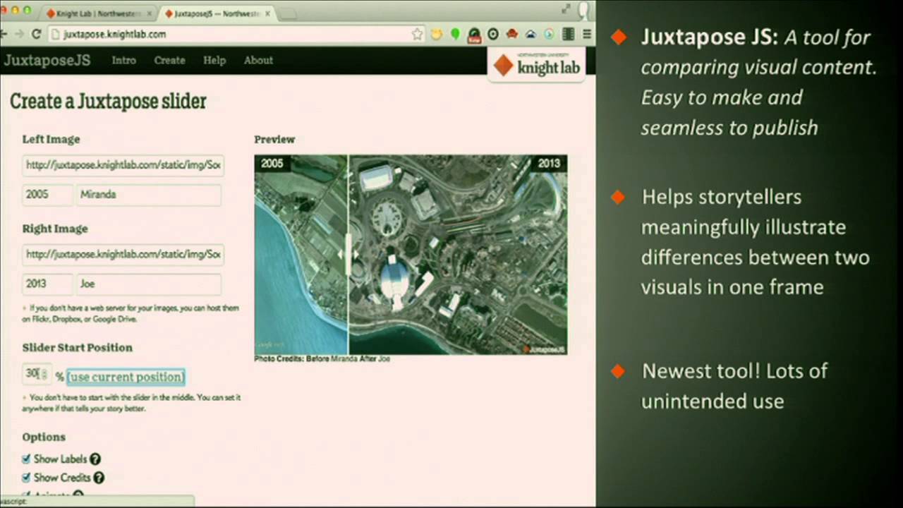Open the speedometer gauge extension icon
The width and height of the screenshot is (903, 508).
point(475,35)
